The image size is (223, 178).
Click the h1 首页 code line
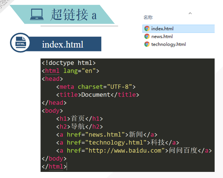tap(79, 119)
